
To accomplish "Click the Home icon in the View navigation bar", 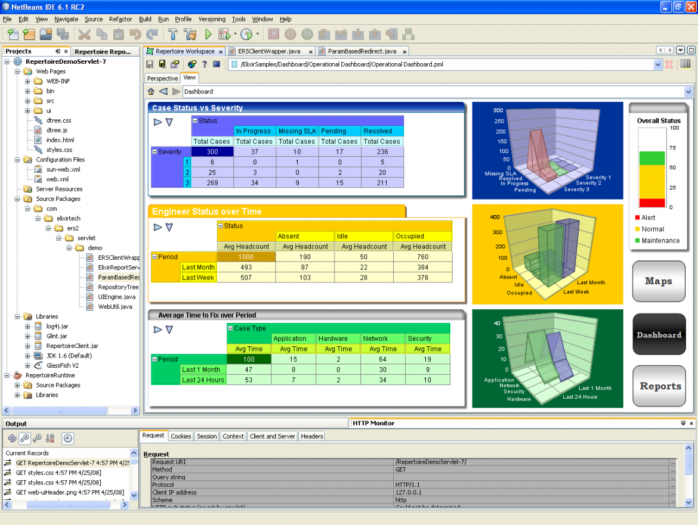I will pyautogui.click(x=152, y=91).
